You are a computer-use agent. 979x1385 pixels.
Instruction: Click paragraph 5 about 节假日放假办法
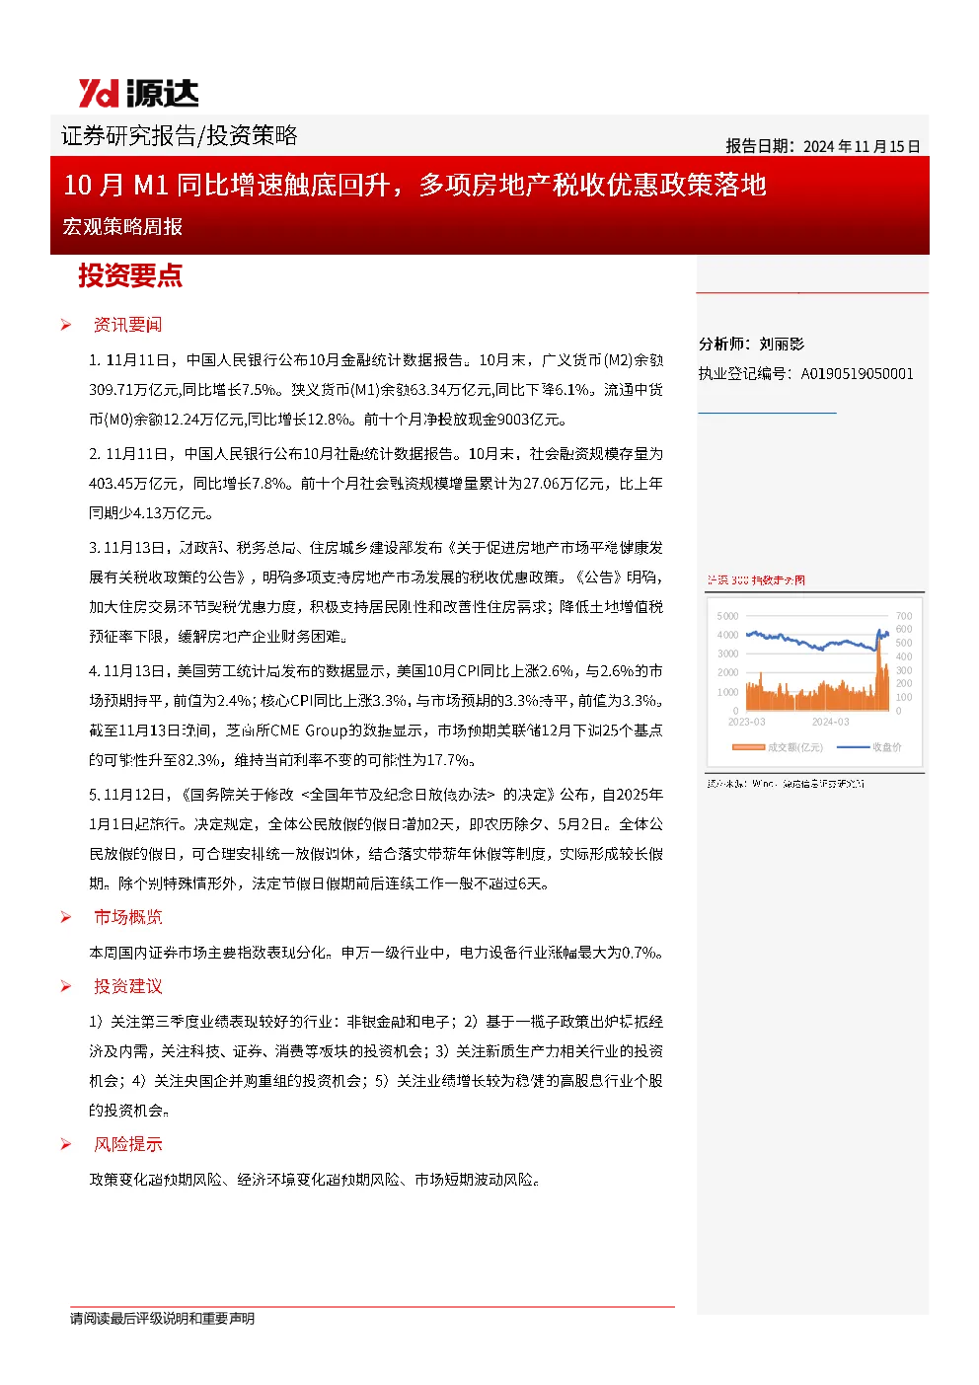coord(376,838)
